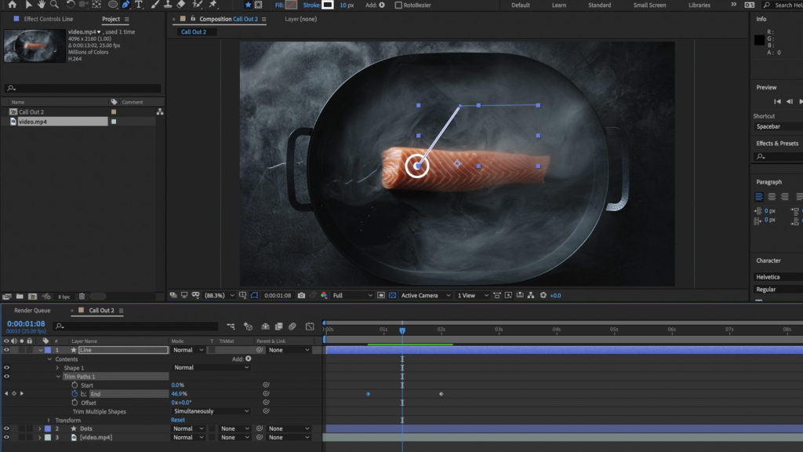Image resolution: width=803 pixels, height=452 pixels.
Task: Select the Pen tool in toolbar
Action: point(125,5)
